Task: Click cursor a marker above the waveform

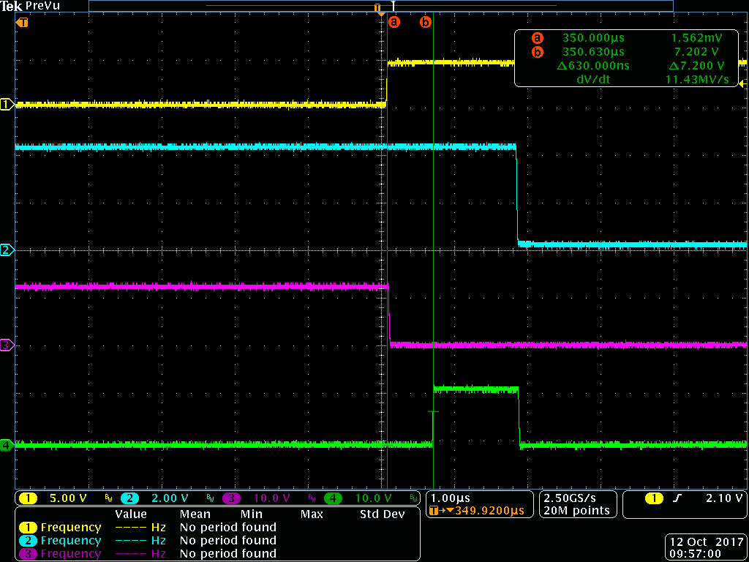Action: 394,21
